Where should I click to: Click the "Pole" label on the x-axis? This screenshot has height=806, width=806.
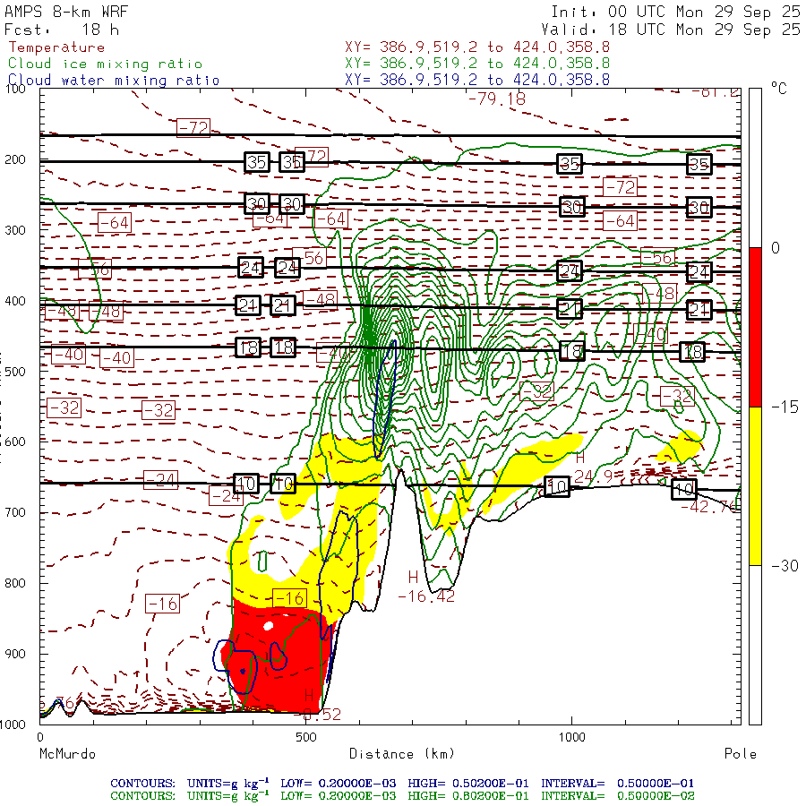[741, 754]
